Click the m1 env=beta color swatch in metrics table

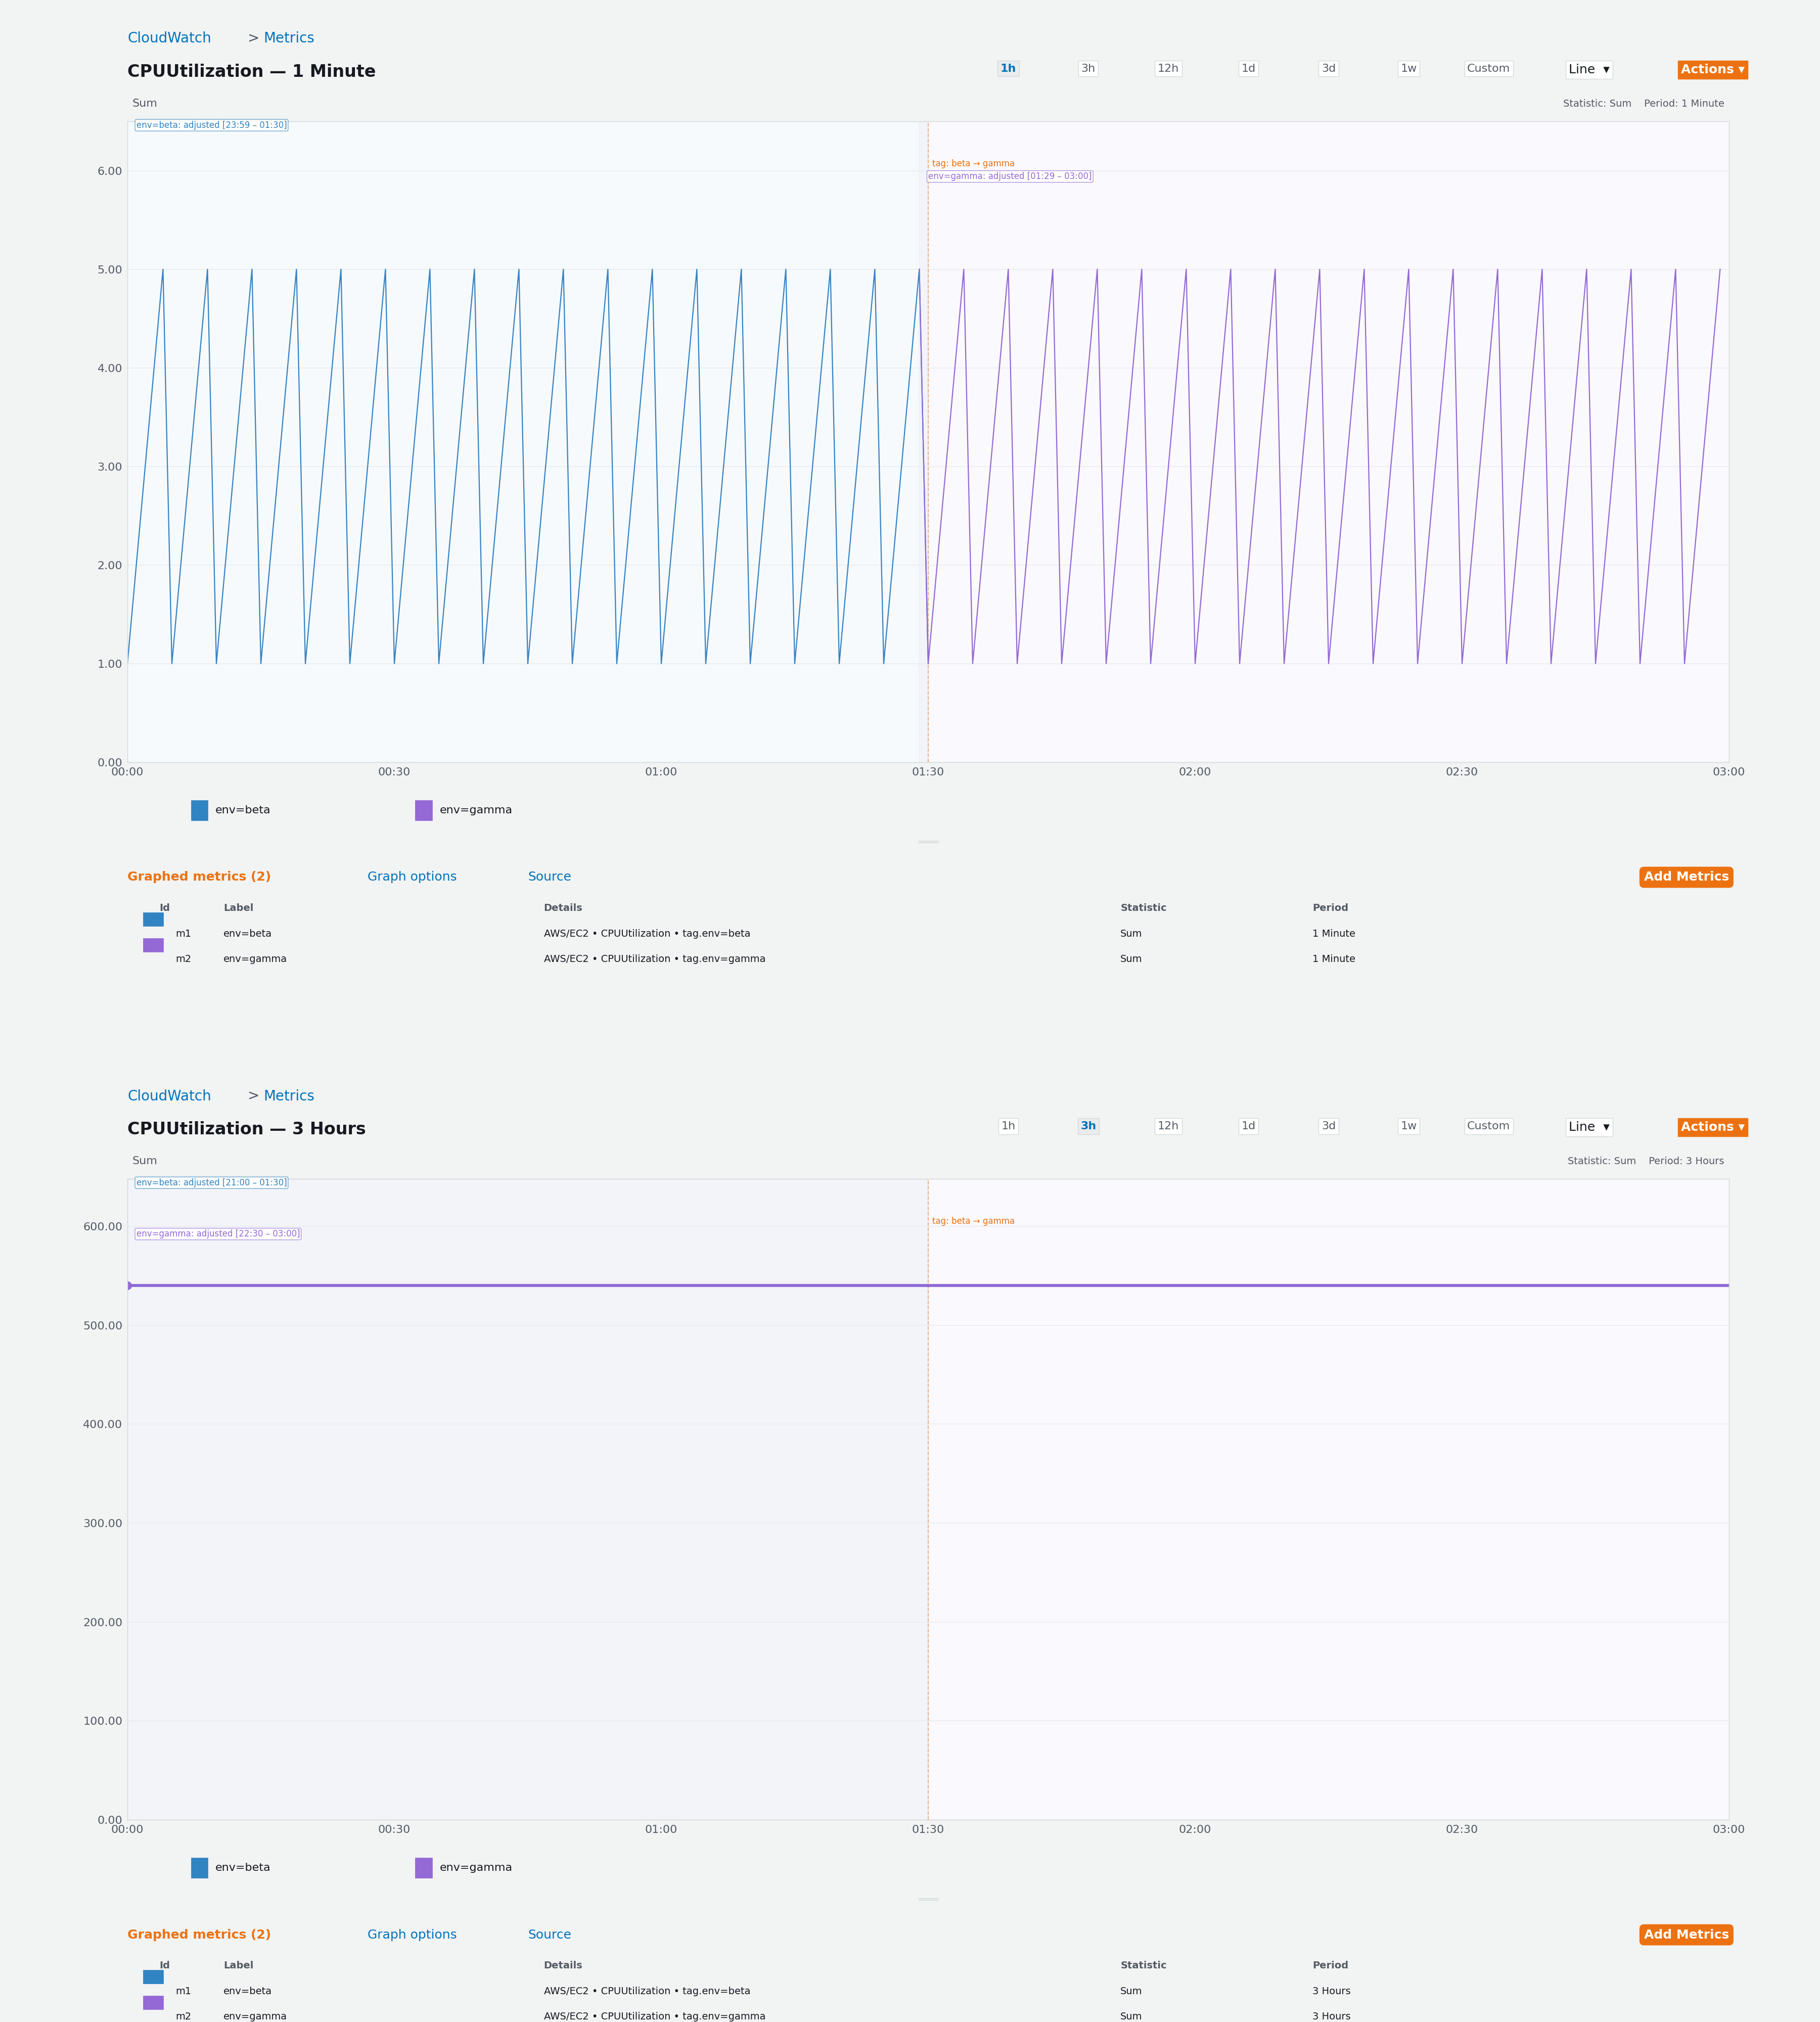[x=152, y=919]
